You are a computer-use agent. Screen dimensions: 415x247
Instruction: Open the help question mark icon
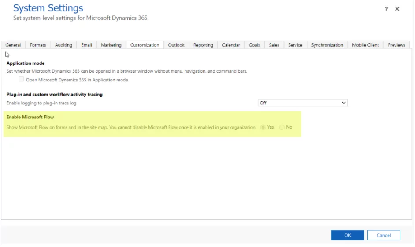[x=386, y=9]
